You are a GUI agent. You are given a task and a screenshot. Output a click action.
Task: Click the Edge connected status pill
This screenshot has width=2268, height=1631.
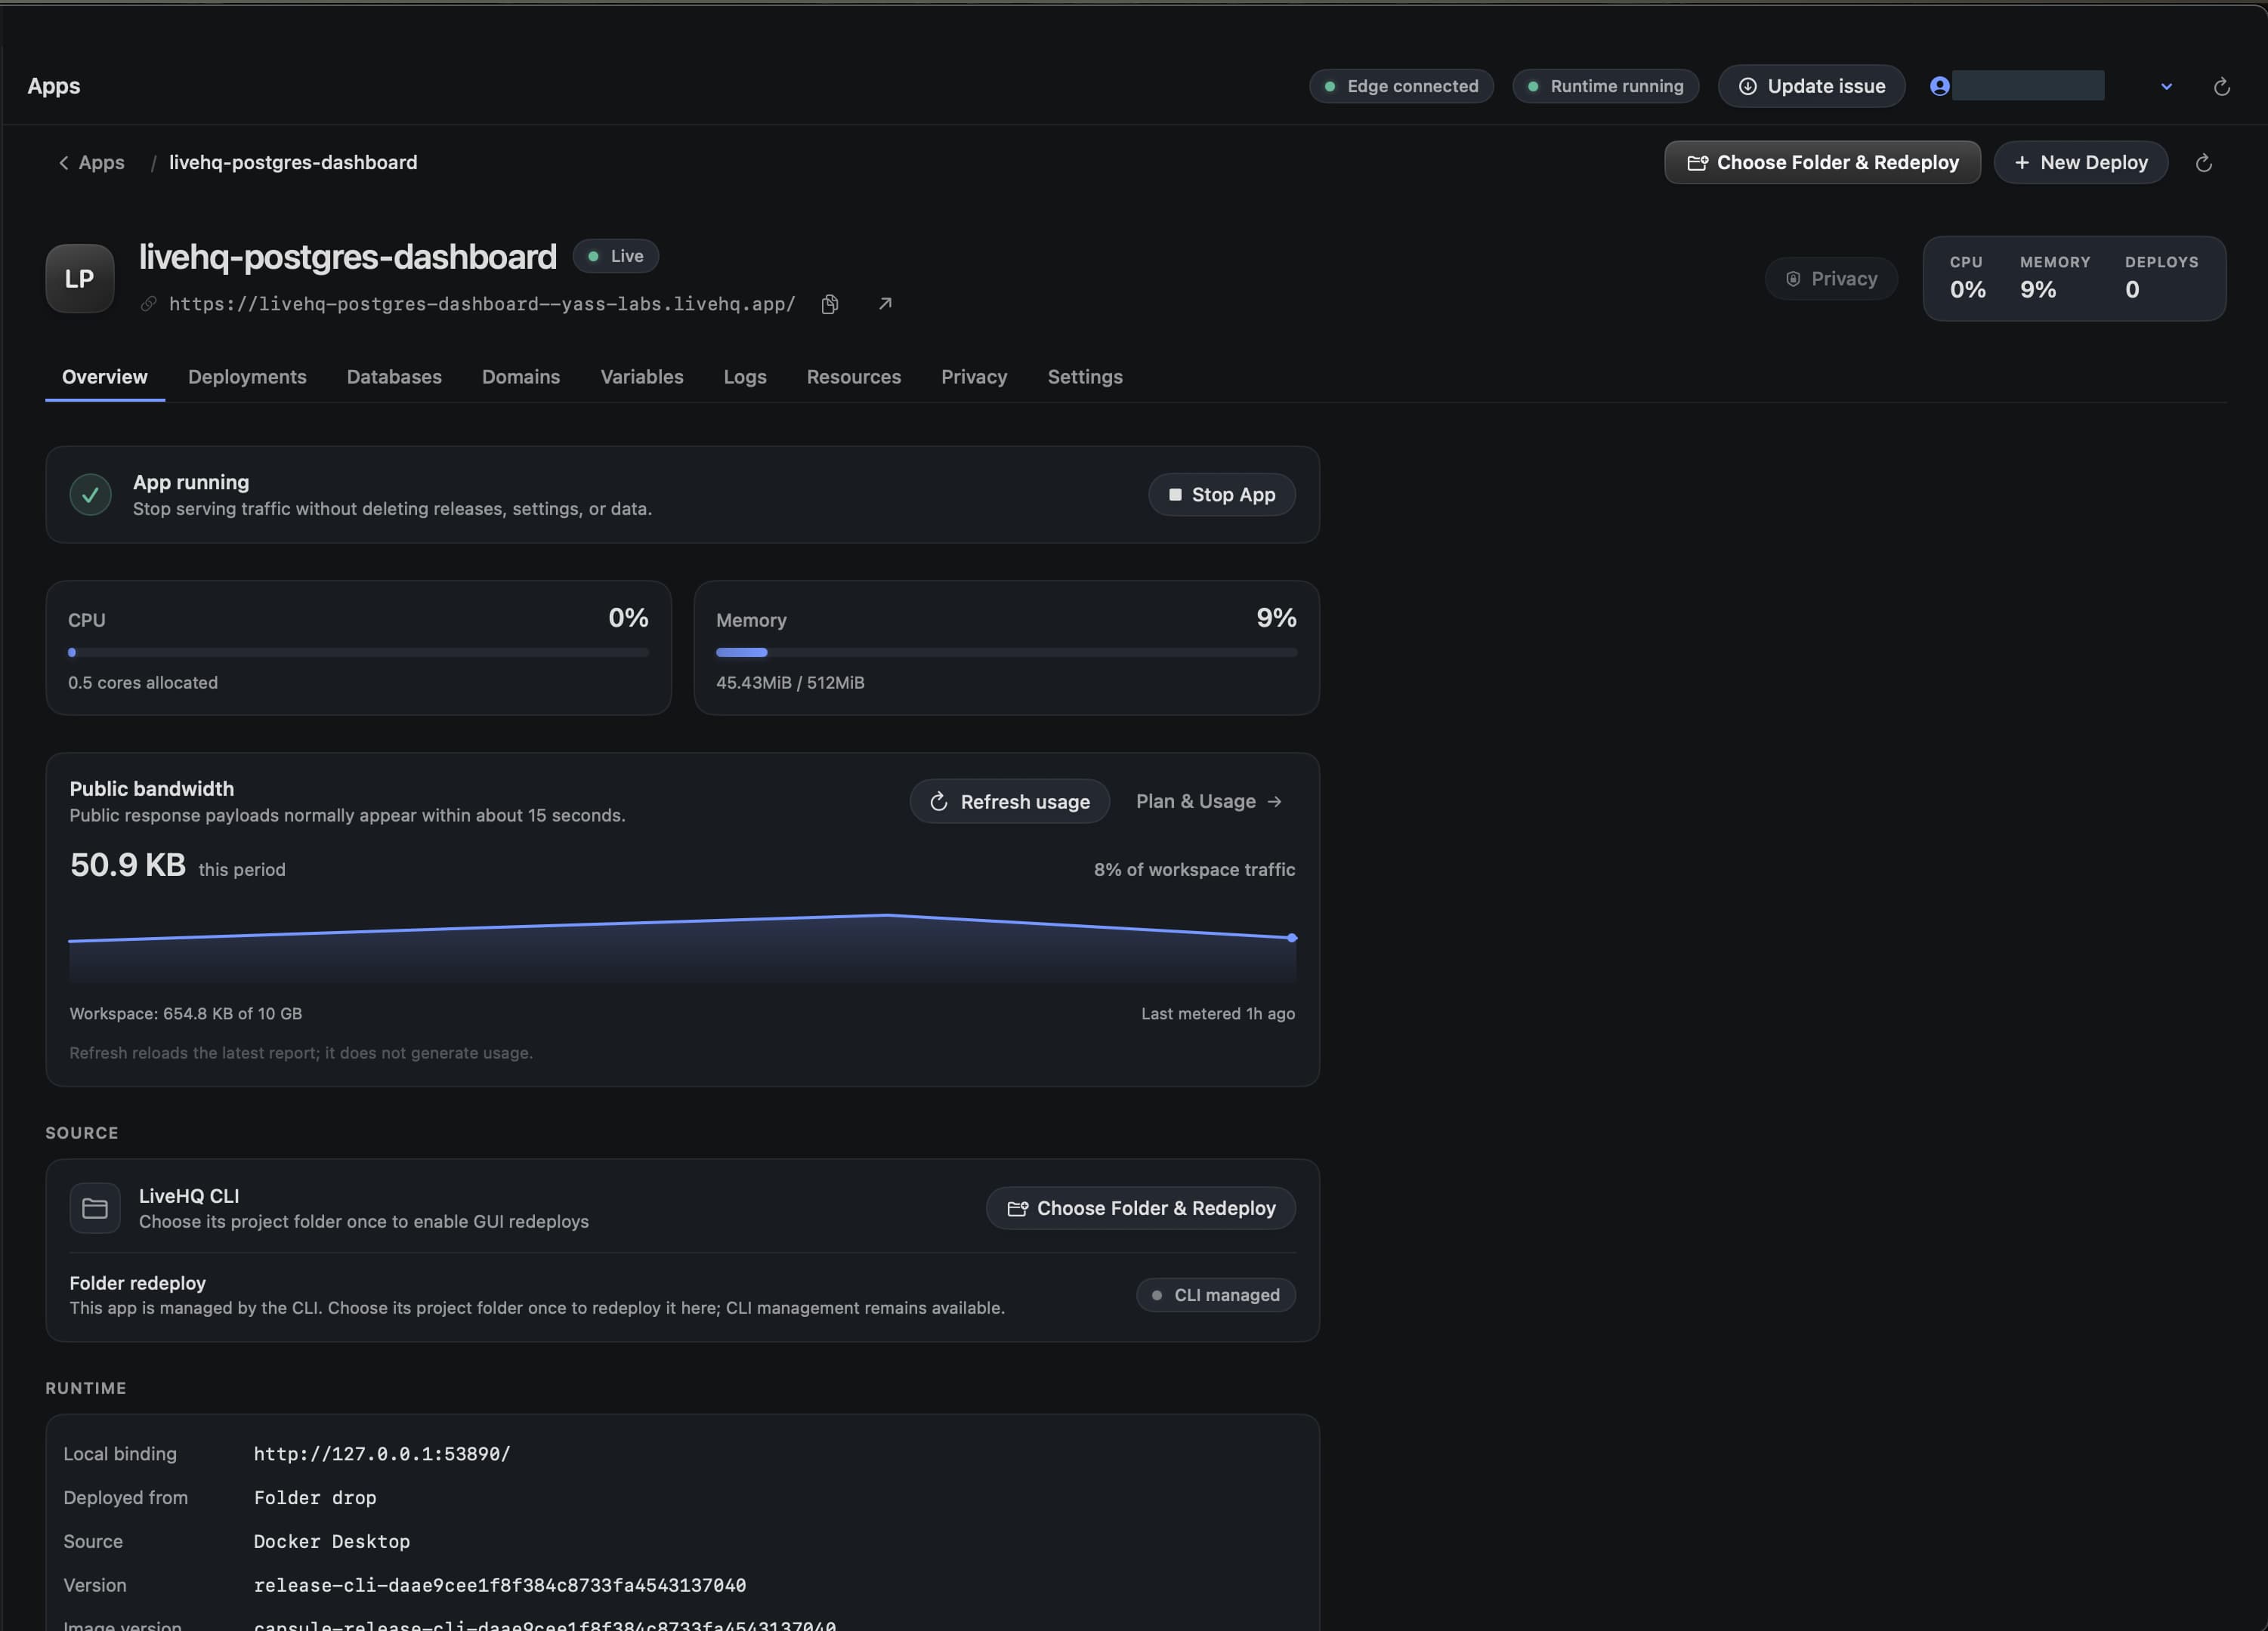(1401, 86)
